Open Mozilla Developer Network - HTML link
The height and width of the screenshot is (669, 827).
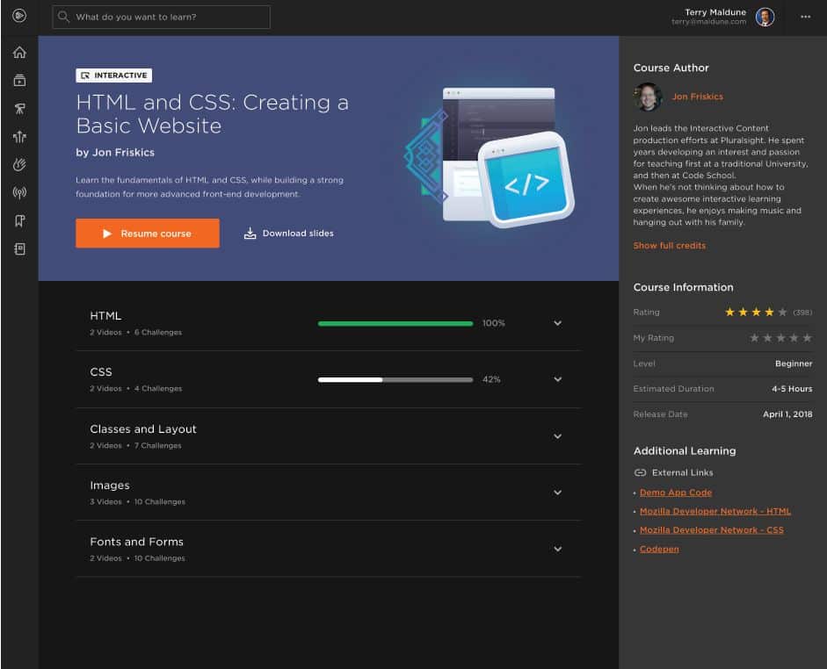pyautogui.click(x=715, y=512)
